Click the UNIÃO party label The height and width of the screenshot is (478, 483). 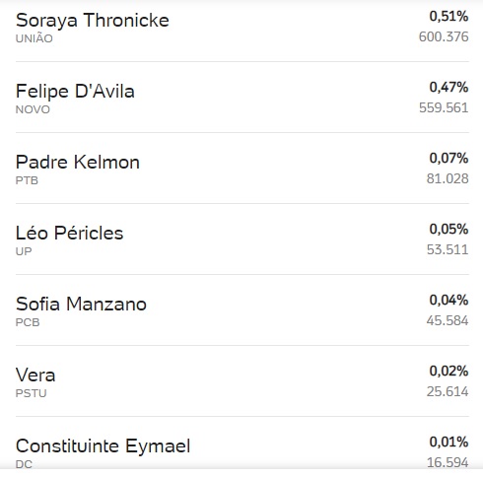tap(34, 38)
